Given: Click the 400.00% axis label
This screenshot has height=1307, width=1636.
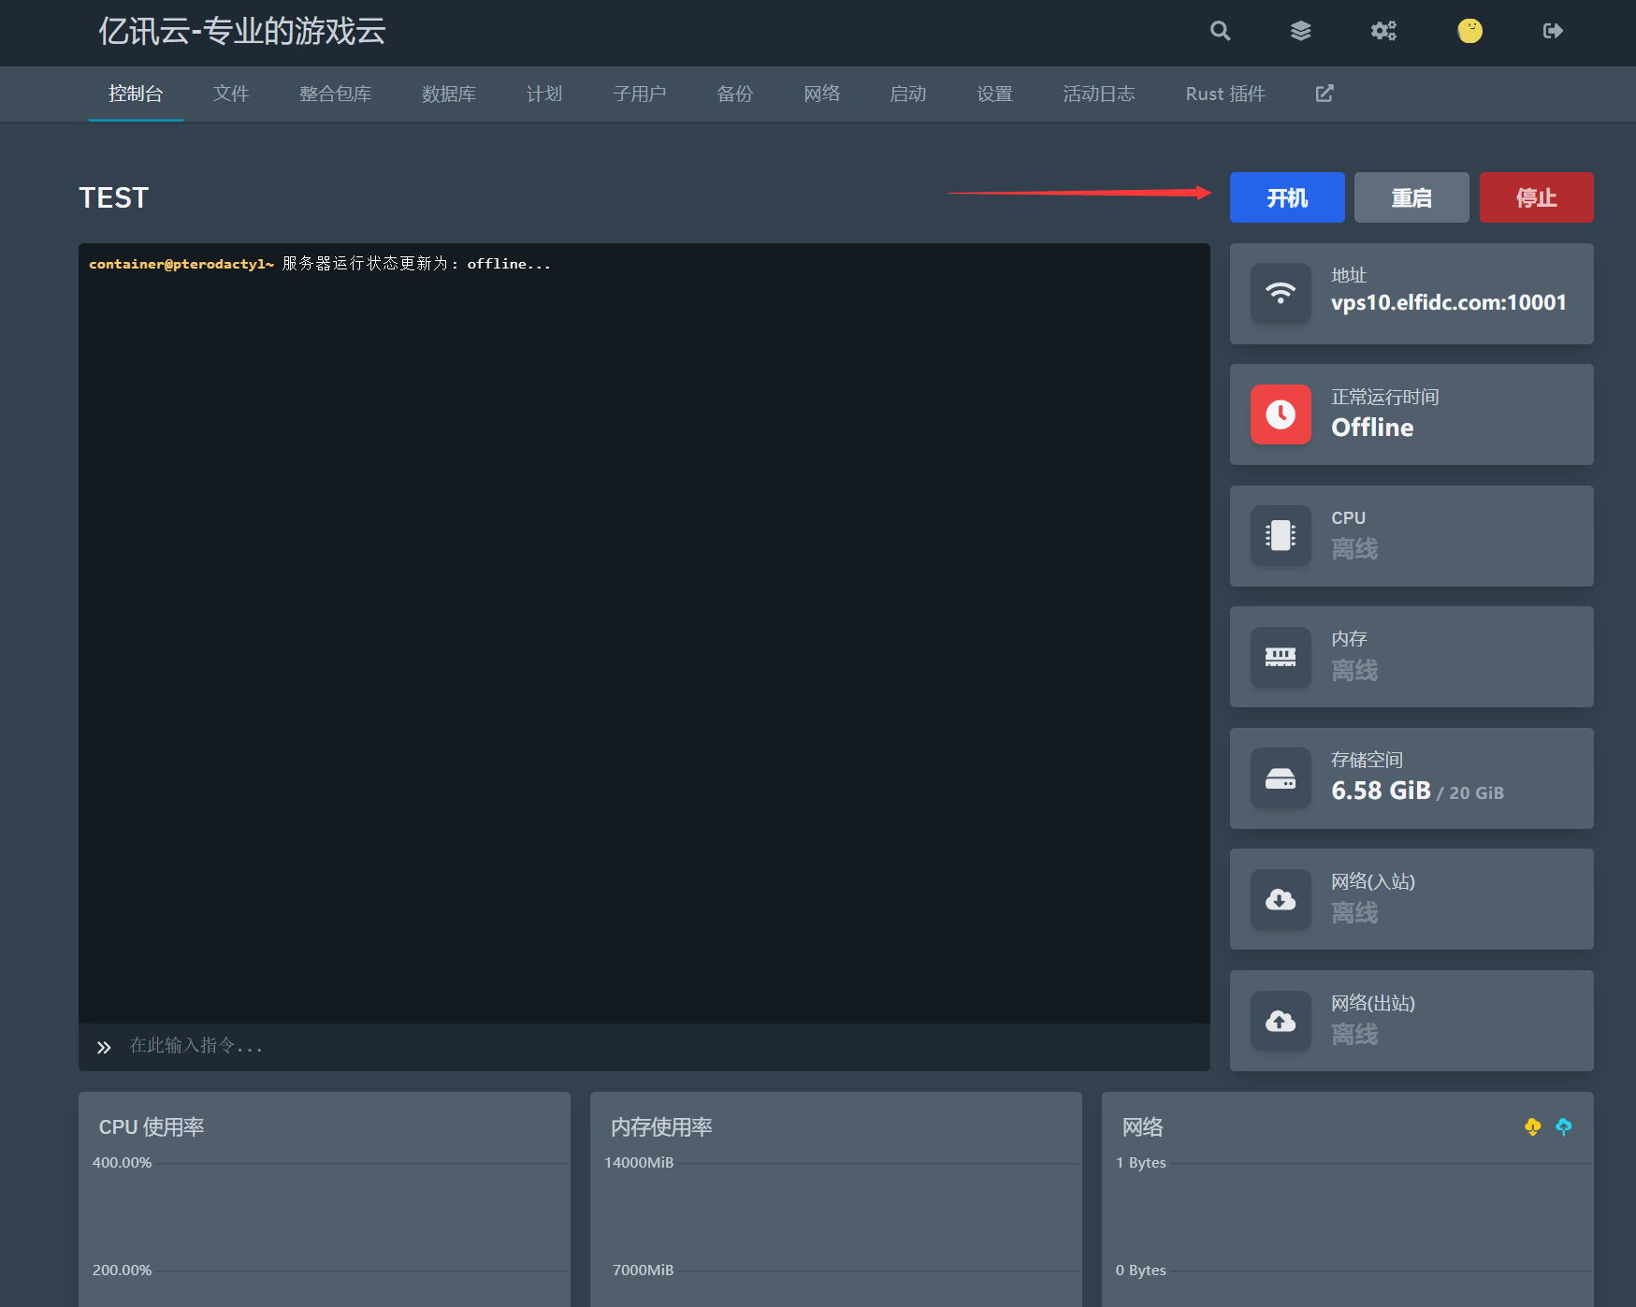Looking at the screenshot, I should pyautogui.click(x=122, y=1163).
